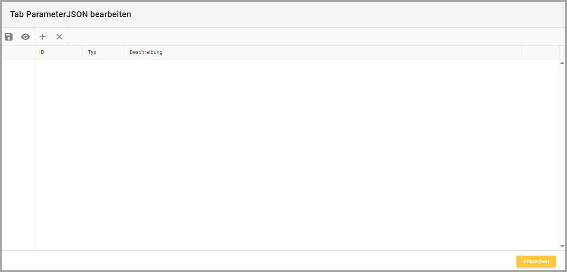Click the blank header cell right of Beschreibung
This screenshot has width=567, height=272.
(x=540, y=52)
